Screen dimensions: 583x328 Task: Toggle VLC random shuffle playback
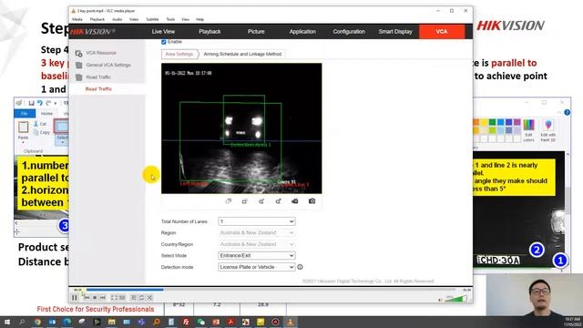click(x=149, y=298)
